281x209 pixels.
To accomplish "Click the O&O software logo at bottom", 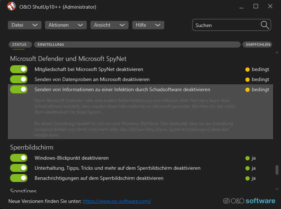I will [x=249, y=201].
